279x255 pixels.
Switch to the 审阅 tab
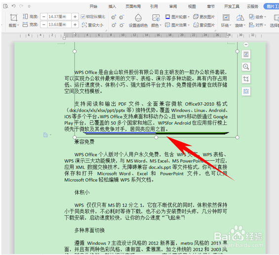(173, 6)
